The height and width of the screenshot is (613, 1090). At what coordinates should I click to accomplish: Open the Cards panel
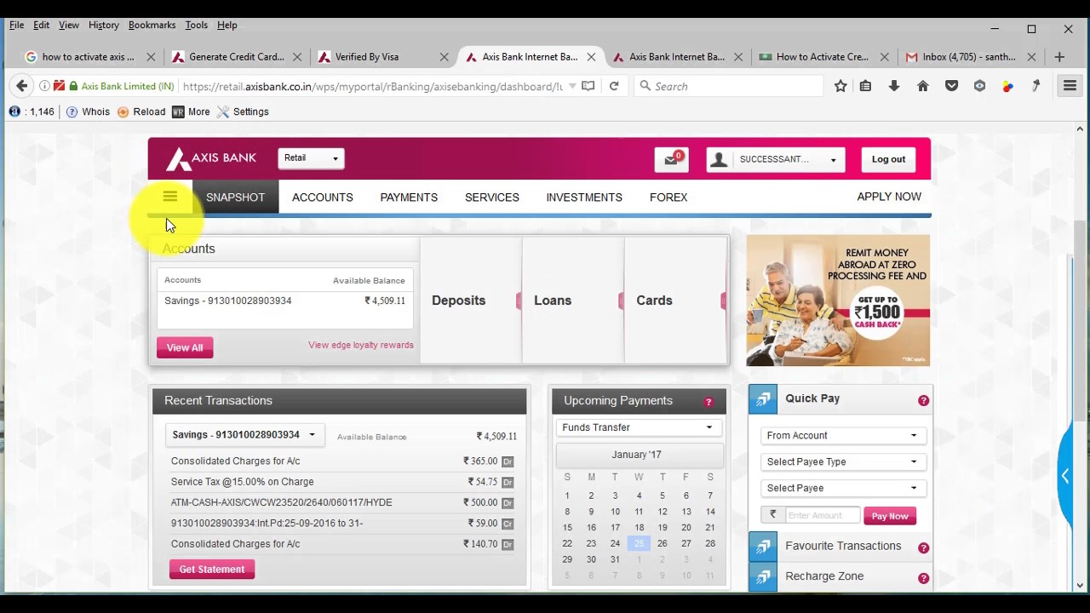[x=674, y=300]
